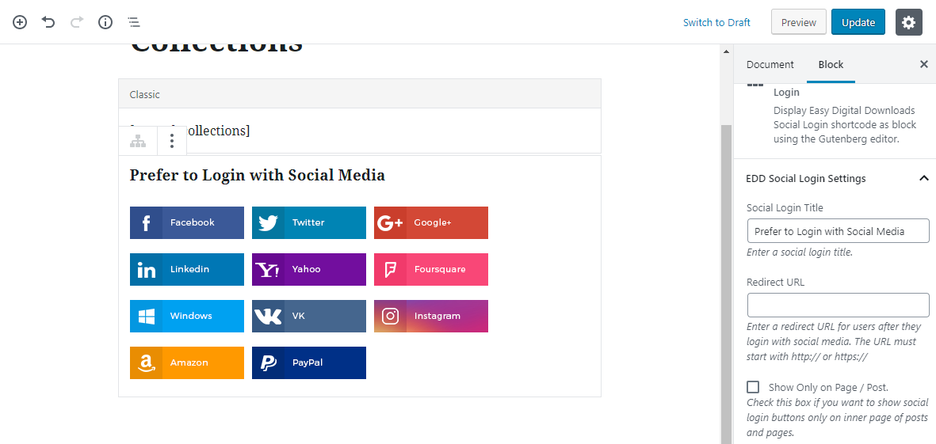The height and width of the screenshot is (444, 936).
Task: Switch to the Document tab
Action: [770, 65]
